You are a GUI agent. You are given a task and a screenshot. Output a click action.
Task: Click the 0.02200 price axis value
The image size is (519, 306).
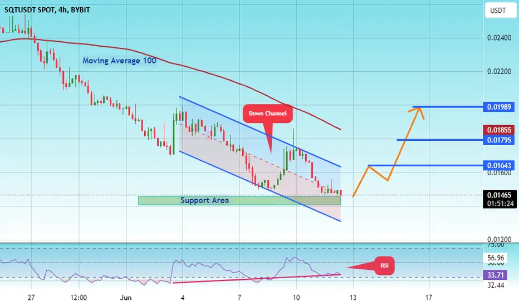[x=499, y=71]
